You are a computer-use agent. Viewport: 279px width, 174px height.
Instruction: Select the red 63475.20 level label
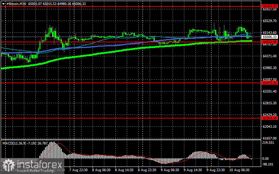point(270,83)
